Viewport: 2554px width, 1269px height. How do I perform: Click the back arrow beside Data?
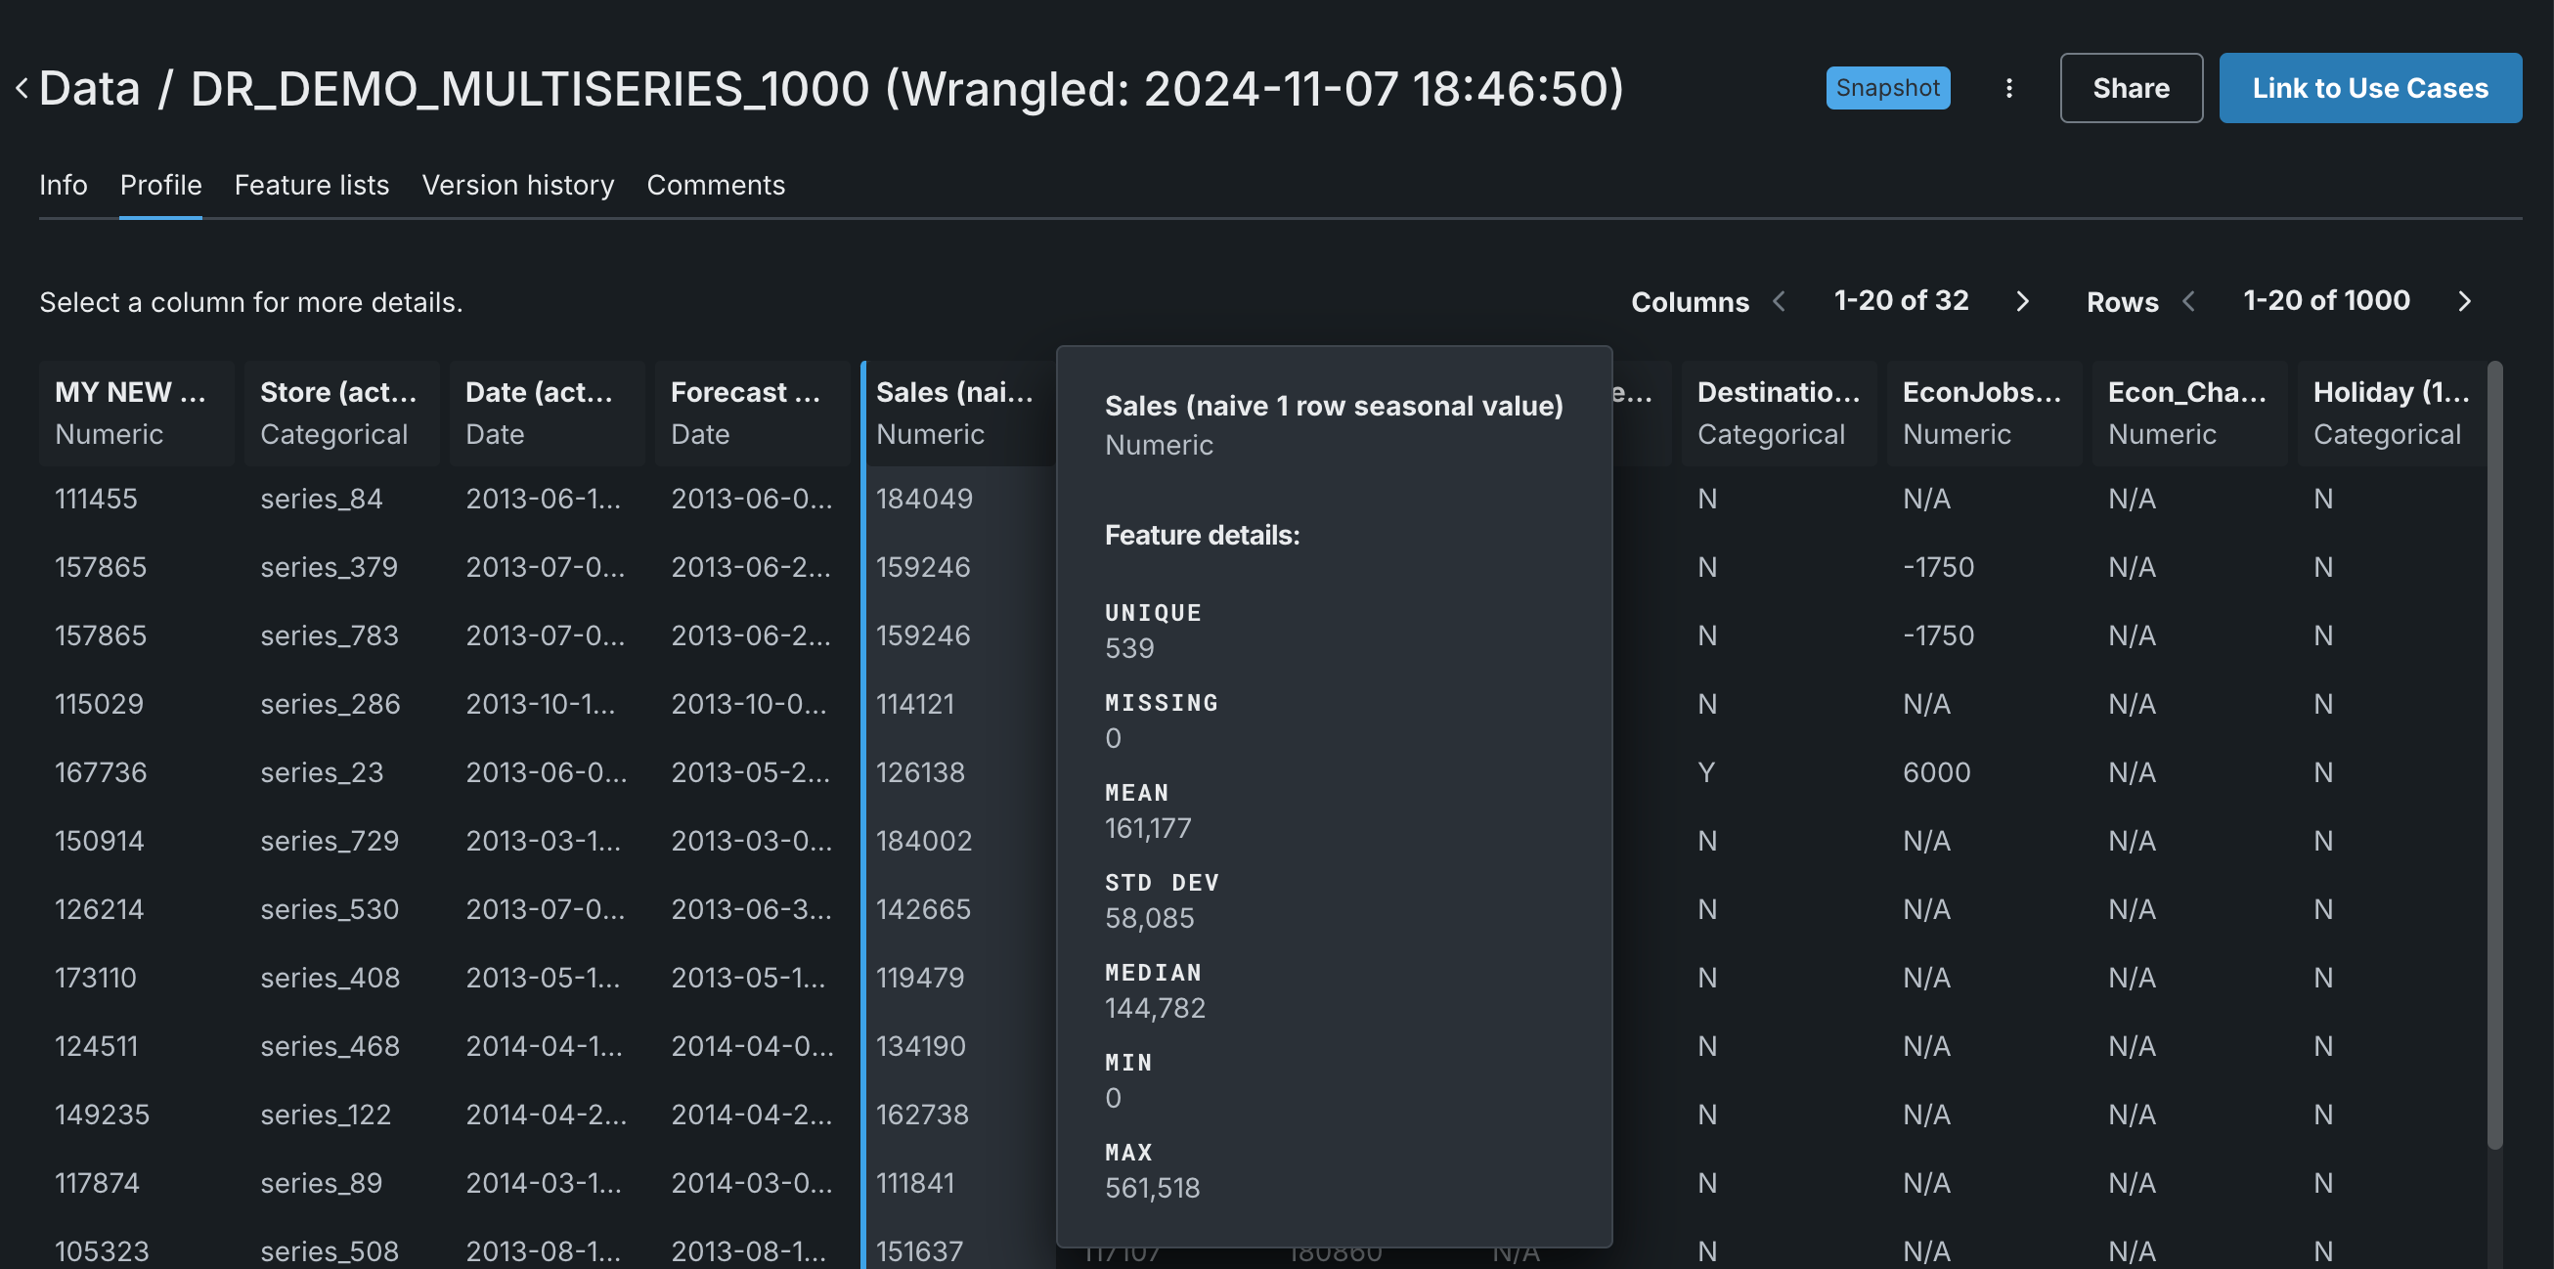[22, 88]
